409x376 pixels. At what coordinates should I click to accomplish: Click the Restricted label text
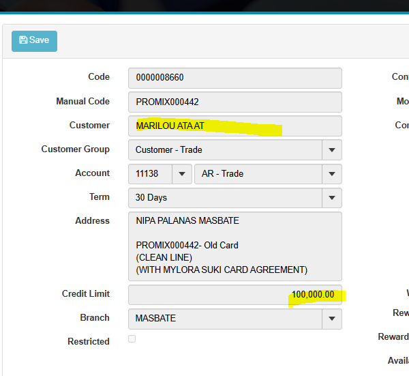pos(88,341)
